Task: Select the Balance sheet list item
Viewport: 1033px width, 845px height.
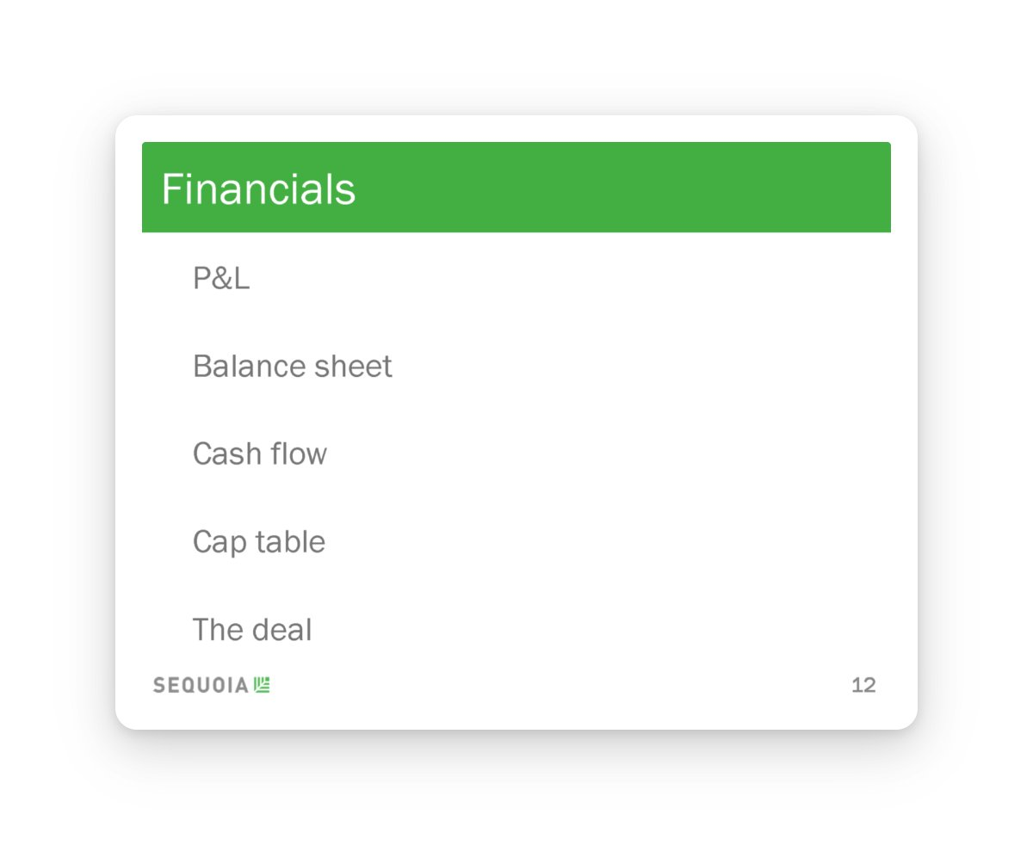Action: (292, 367)
